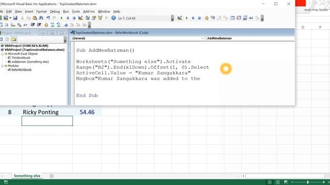
Task: Open the Edit menu
Action: (9, 11)
